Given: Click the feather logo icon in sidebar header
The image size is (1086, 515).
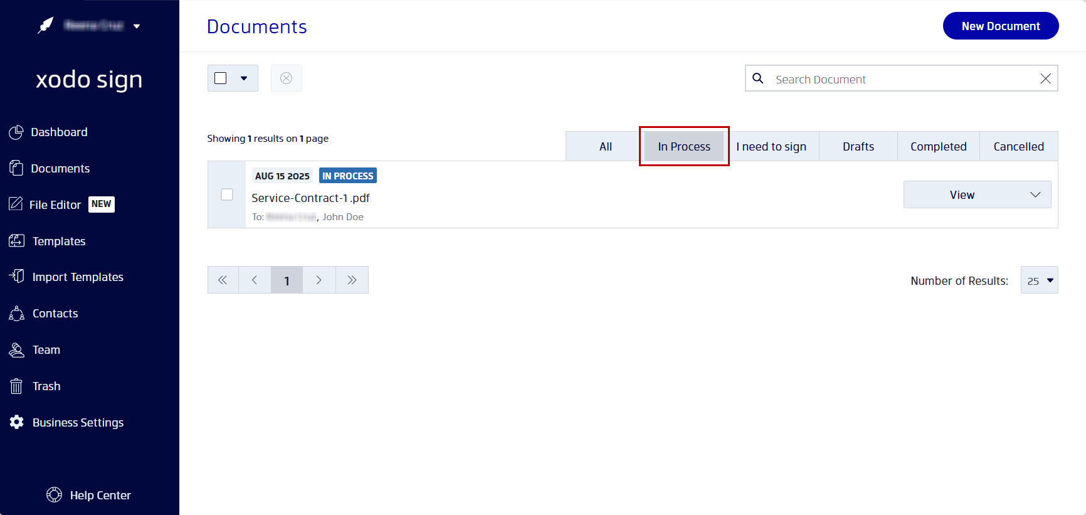Looking at the screenshot, I should click(x=46, y=26).
